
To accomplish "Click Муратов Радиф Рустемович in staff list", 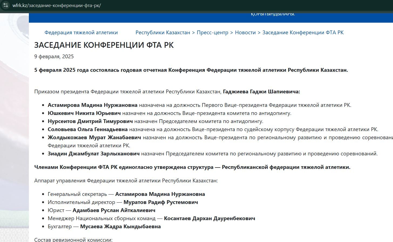I will click(161, 202).
